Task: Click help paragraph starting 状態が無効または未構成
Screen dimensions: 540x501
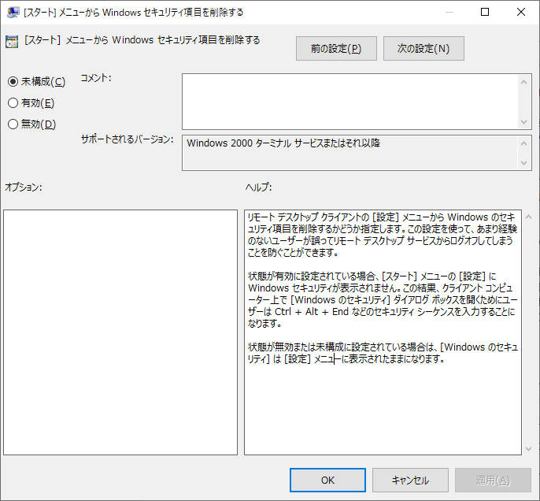Action: pyautogui.click(x=383, y=353)
